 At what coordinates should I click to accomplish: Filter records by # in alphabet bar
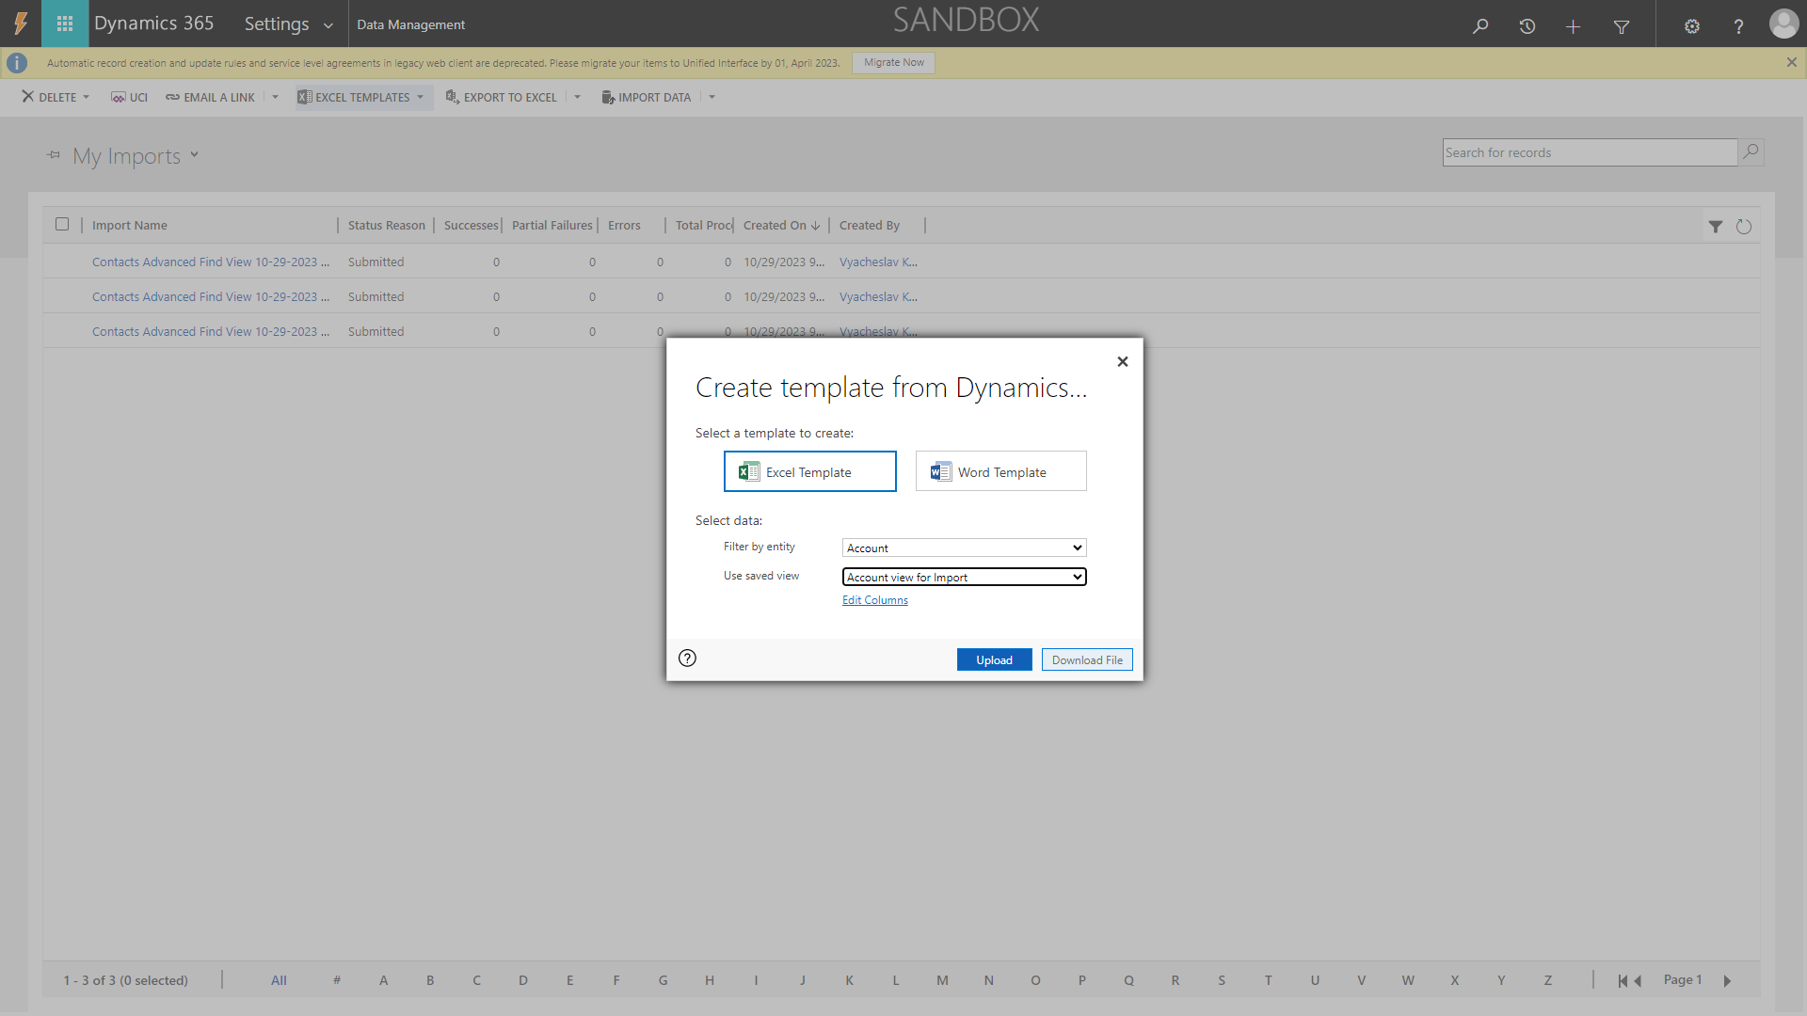tap(336, 980)
